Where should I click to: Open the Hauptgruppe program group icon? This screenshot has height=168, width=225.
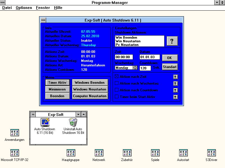point(71,153)
